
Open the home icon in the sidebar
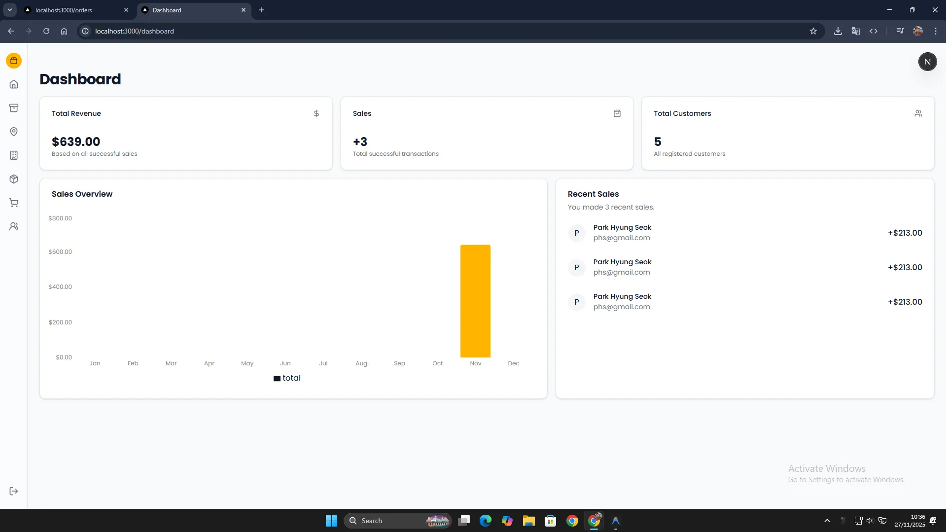14,84
